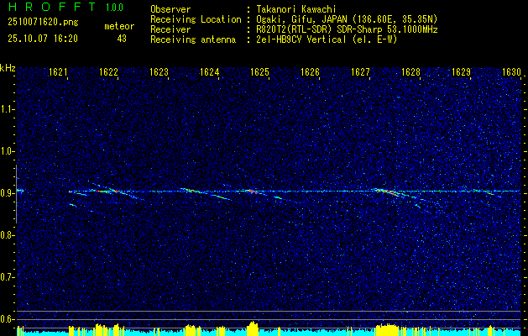Click the 0.7 kHz axis label

pyautogui.click(x=8, y=277)
